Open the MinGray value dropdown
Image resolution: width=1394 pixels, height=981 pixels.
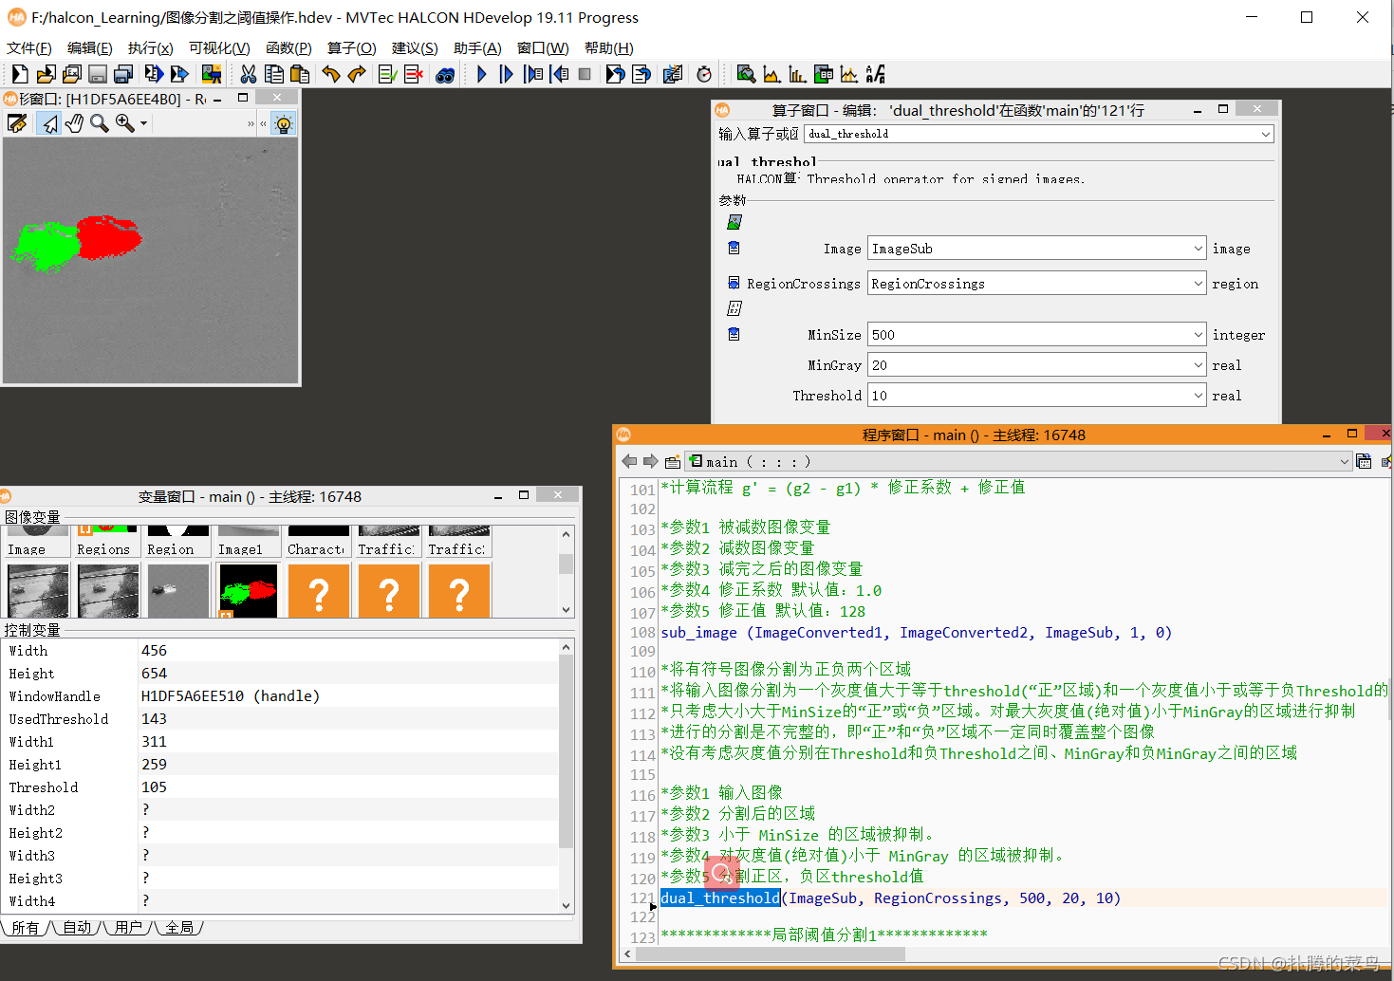coord(1199,365)
